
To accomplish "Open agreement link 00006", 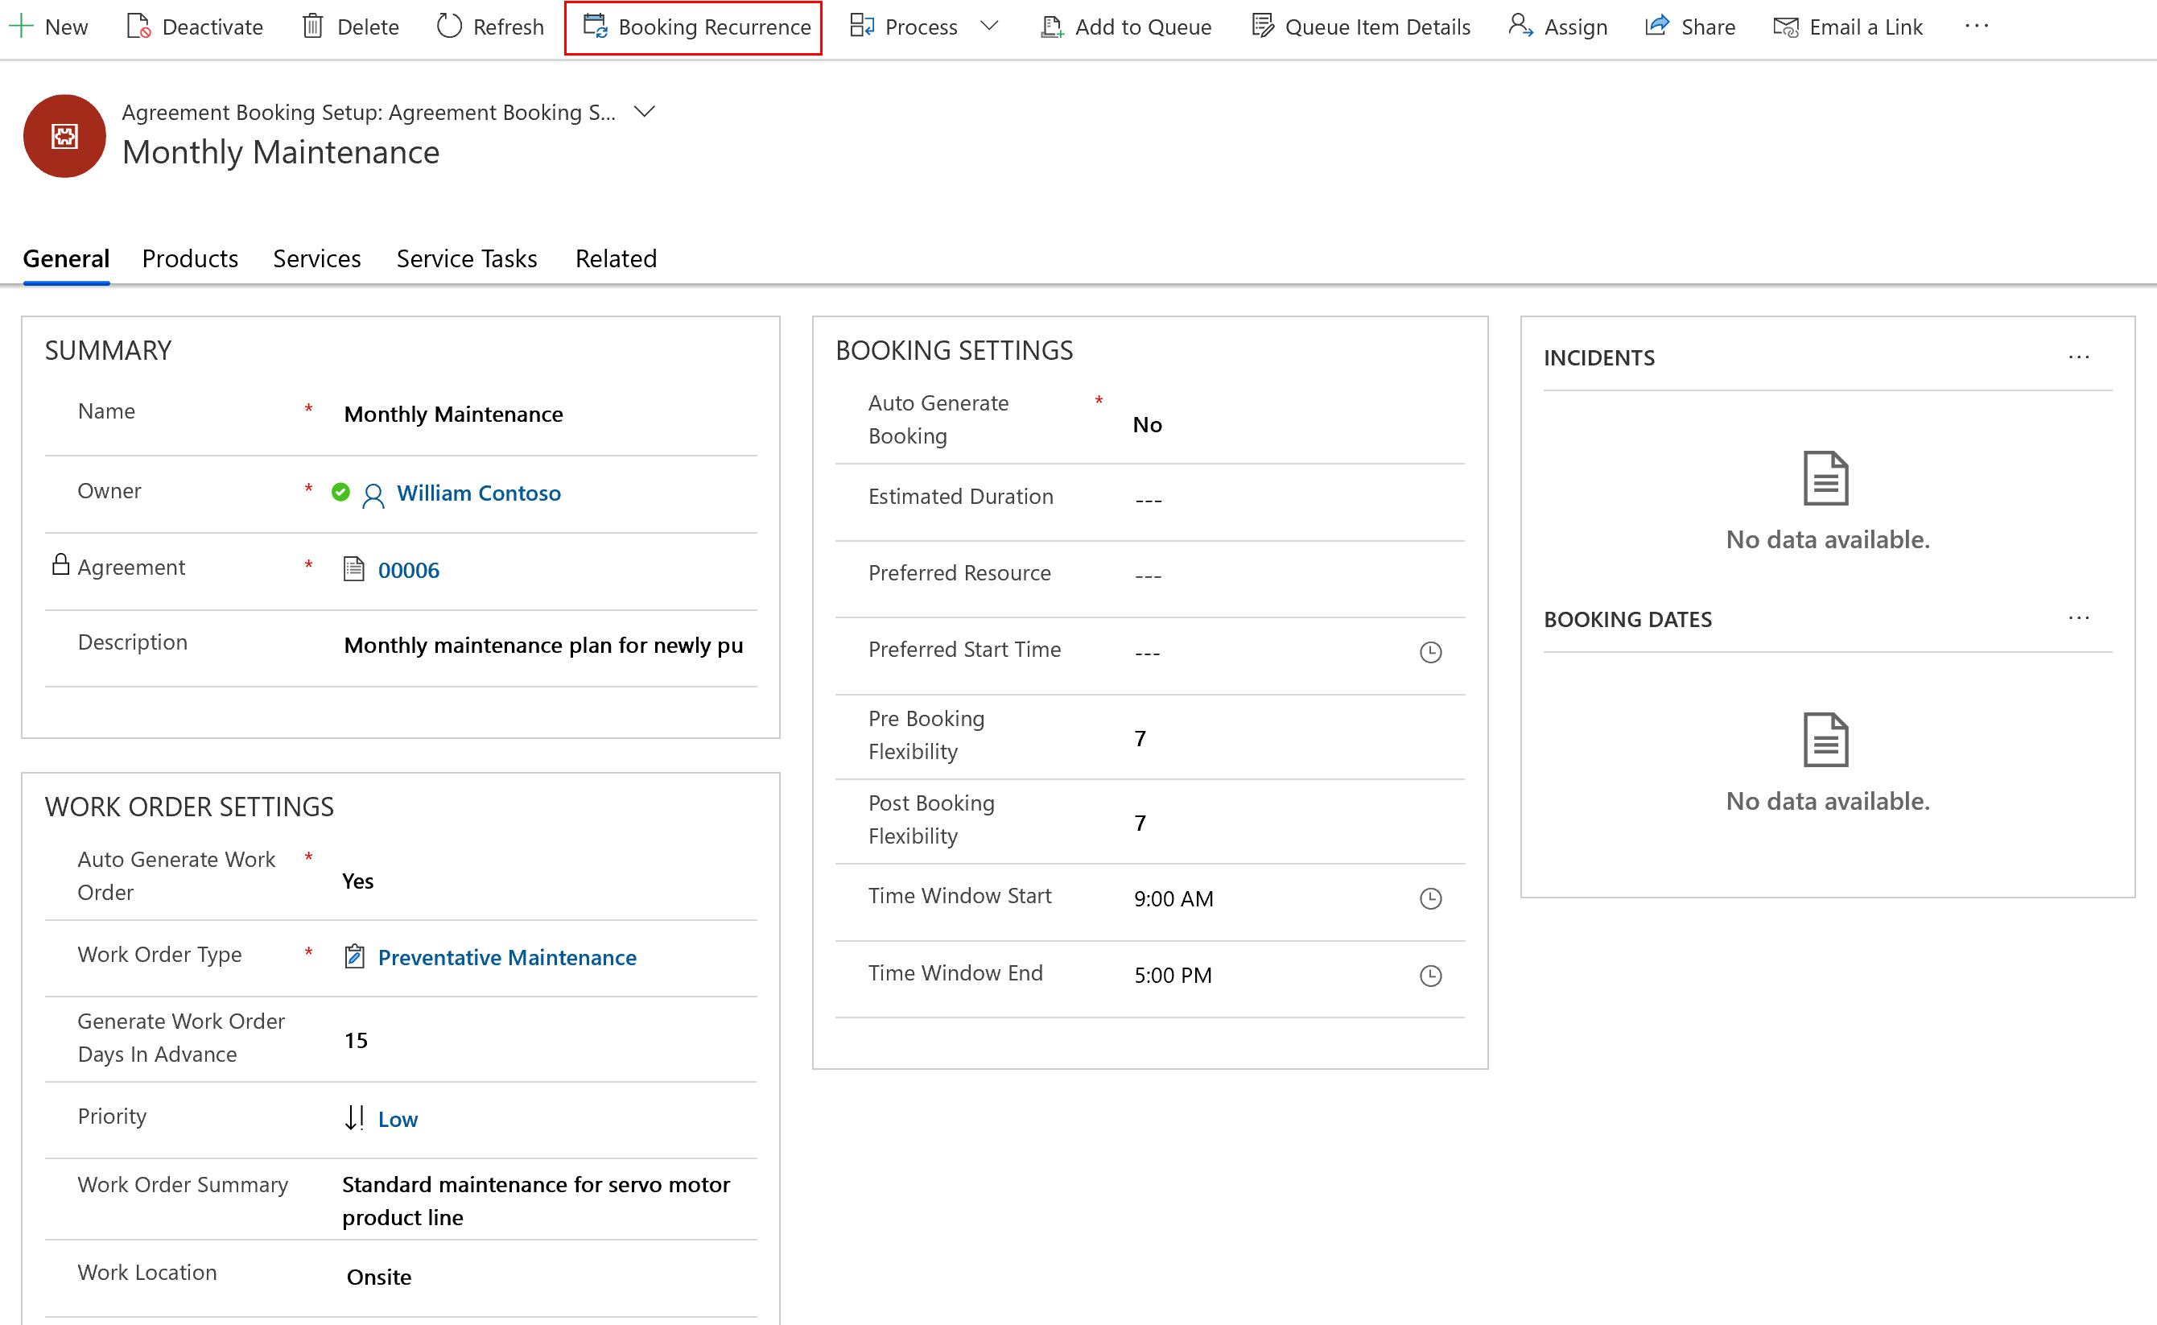I will 408,568.
